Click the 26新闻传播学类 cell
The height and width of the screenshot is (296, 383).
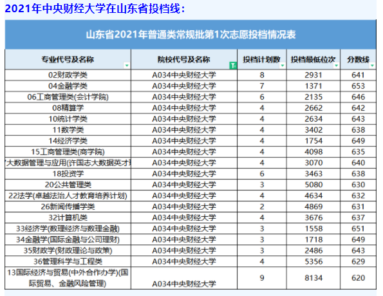click(x=68, y=207)
